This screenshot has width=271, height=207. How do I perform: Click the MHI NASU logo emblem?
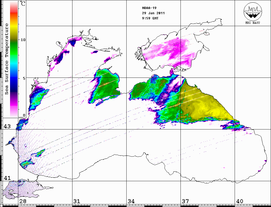(x=253, y=11)
